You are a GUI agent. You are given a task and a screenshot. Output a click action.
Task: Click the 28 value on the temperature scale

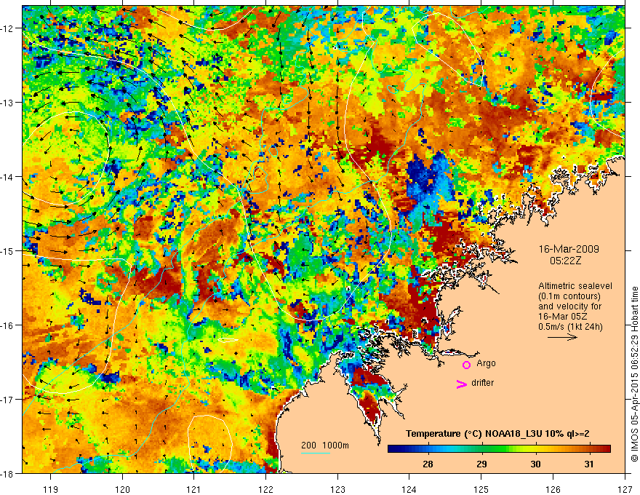428,464
